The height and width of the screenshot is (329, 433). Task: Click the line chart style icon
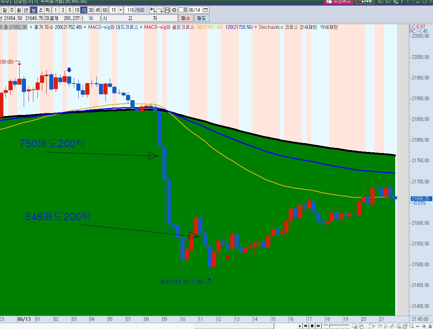tap(380, 326)
